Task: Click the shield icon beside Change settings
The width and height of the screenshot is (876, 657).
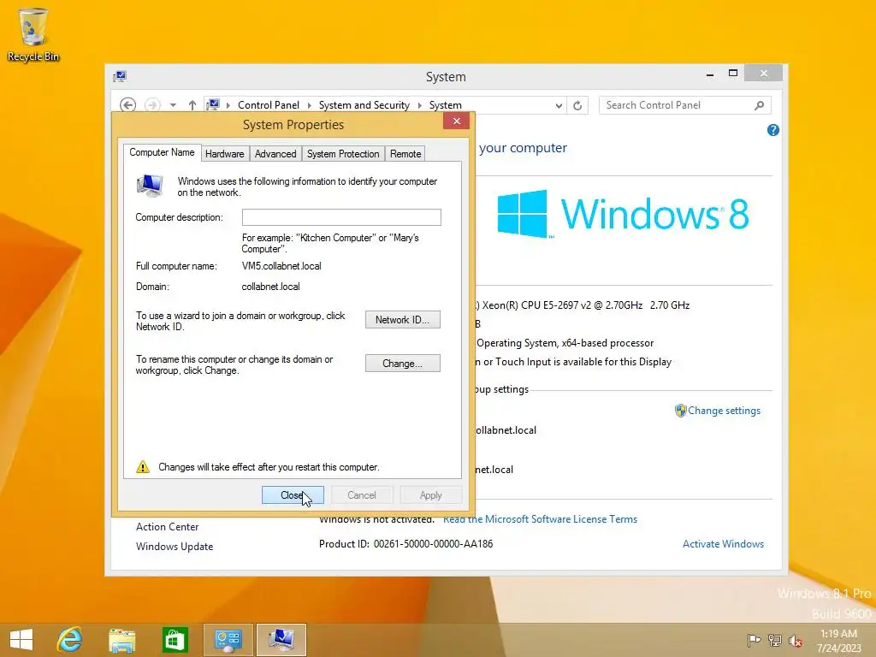Action: [680, 411]
